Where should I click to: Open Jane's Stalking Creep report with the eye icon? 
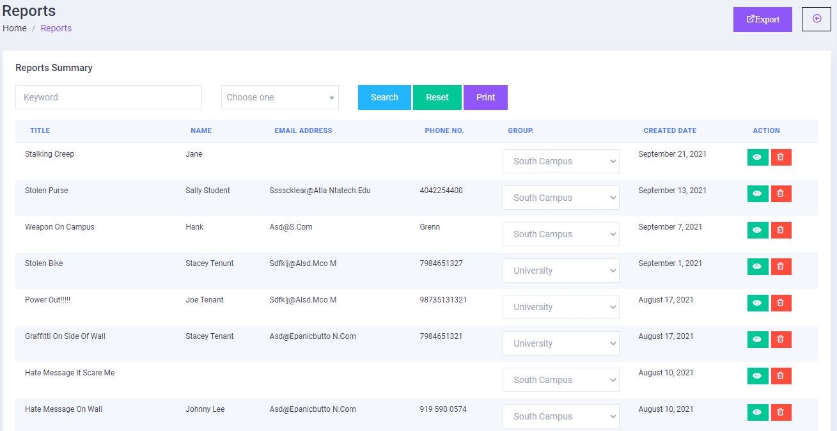pos(758,157)
